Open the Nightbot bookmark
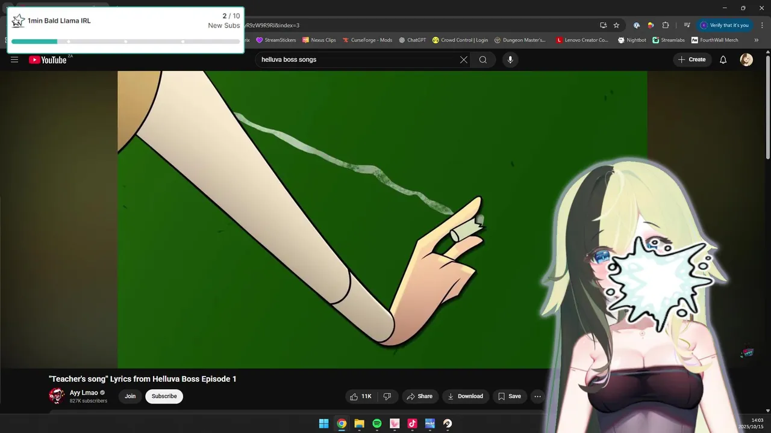Screen dimensions: 771x433 632,40
